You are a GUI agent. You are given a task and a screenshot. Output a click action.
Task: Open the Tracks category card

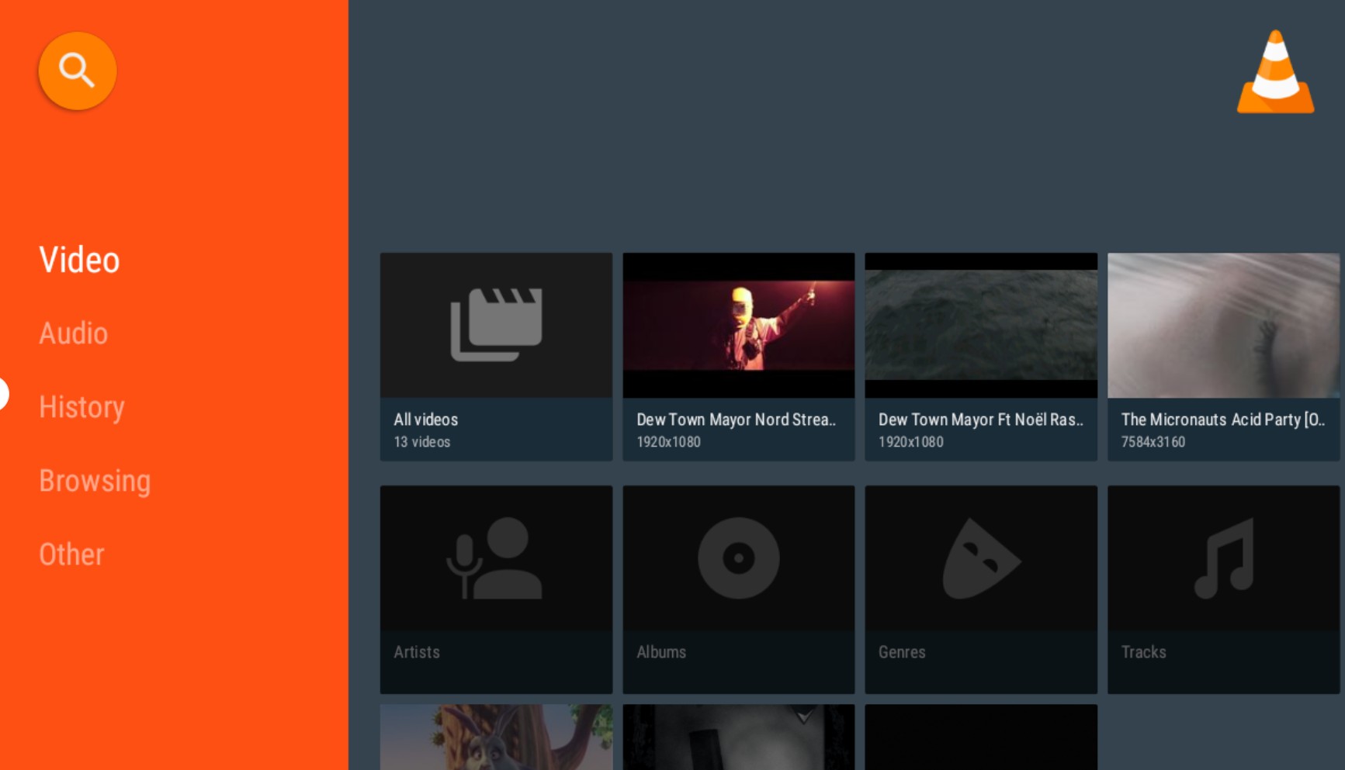[1224, 589]
